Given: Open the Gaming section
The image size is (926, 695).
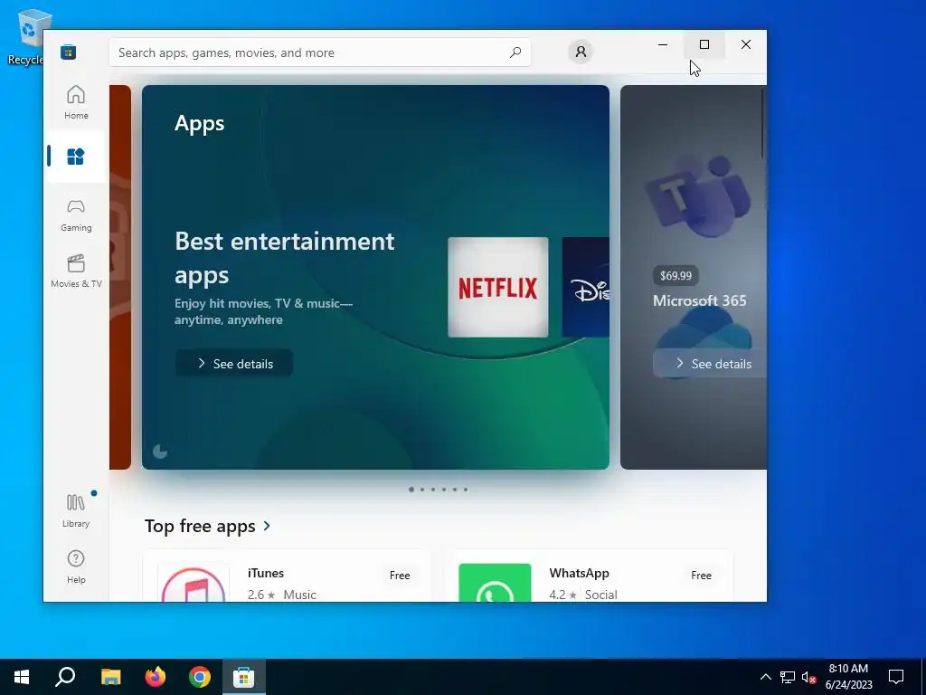Looking at the screenshot, I should tap(76, 214).
